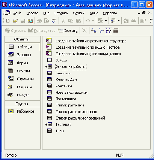Image resolution: width=154 pixels, height=160 pixels.
Task: Expand the OfficeLinks dropdown arrow
Action: 106,21
